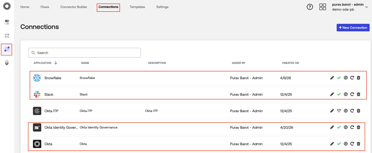This screenshot has height=153, width=372.
Task: Click the Okta sunburst logo in sidebar
Action: click(x=7, y=6)
